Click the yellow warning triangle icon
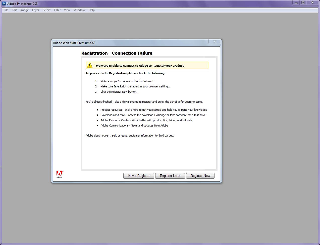This screenshot has height=245, width=320. coord(90,65)
